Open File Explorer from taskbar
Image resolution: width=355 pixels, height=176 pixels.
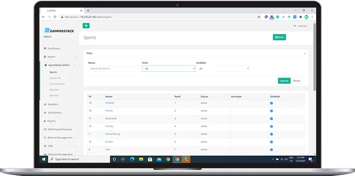[141, 159]
